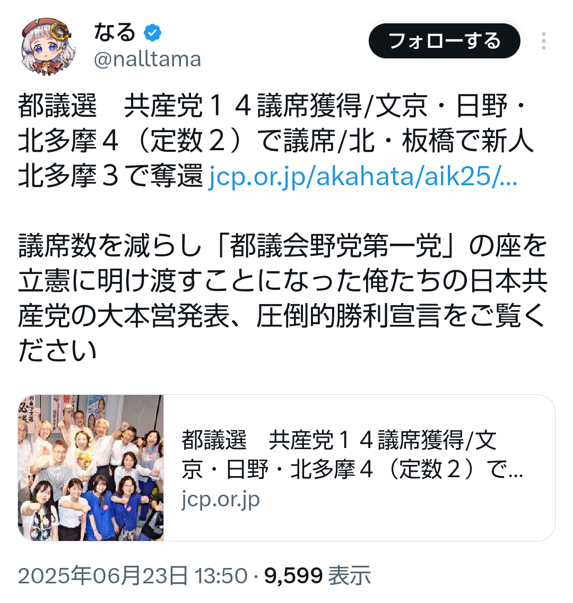This screenshot has width=573, height=603.
Task: Open the @nalltama handle link
Action: (147, 59)
